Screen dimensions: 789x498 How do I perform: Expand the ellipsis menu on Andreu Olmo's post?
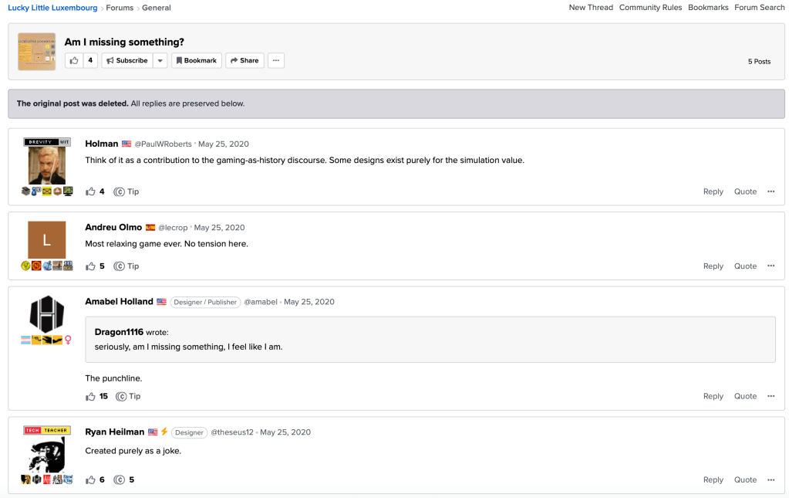point(770,266)
